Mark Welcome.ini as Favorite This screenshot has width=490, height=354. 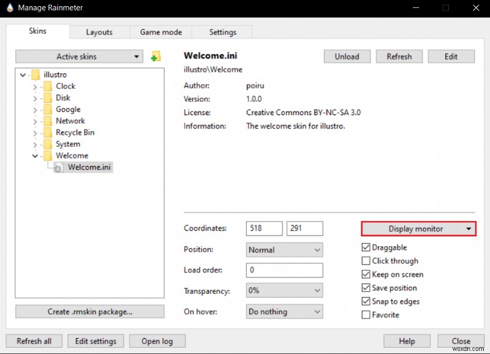coord(366,315)
